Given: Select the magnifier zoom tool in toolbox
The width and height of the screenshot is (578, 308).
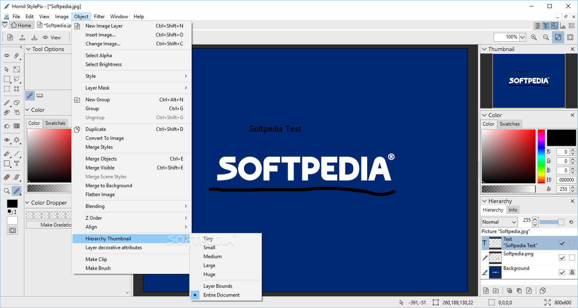Looking at the screenshot, I should click(x=6, y=190).
